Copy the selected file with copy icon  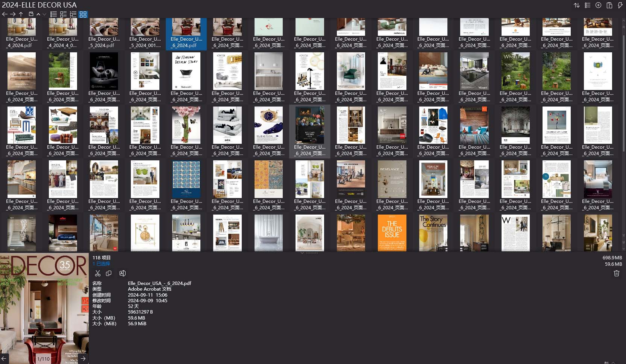109,273
